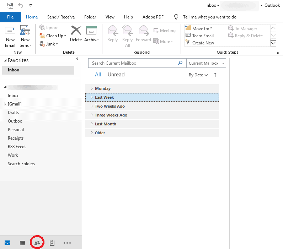Screen dimensions: 283x249
Task: Open the File menu tab
Action: click(10, 17)
